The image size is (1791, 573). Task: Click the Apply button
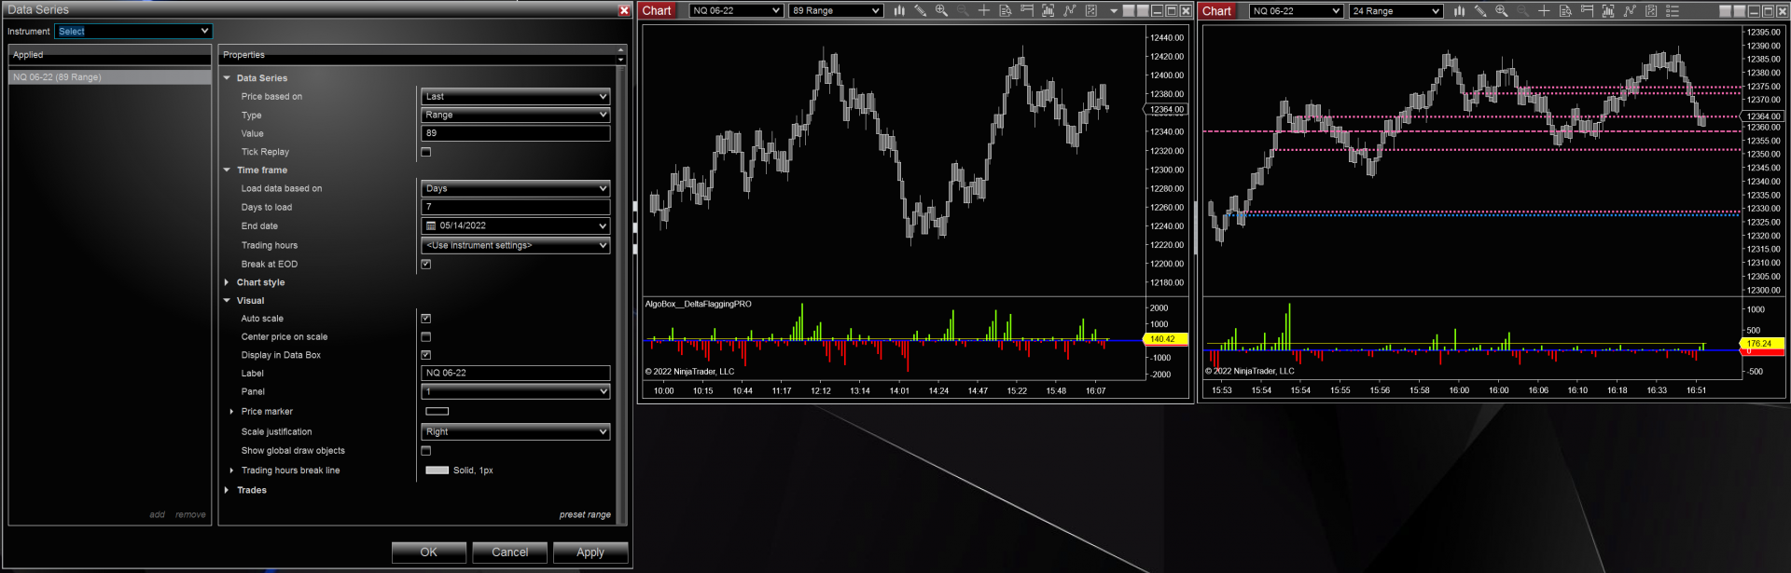coord(590,553)
